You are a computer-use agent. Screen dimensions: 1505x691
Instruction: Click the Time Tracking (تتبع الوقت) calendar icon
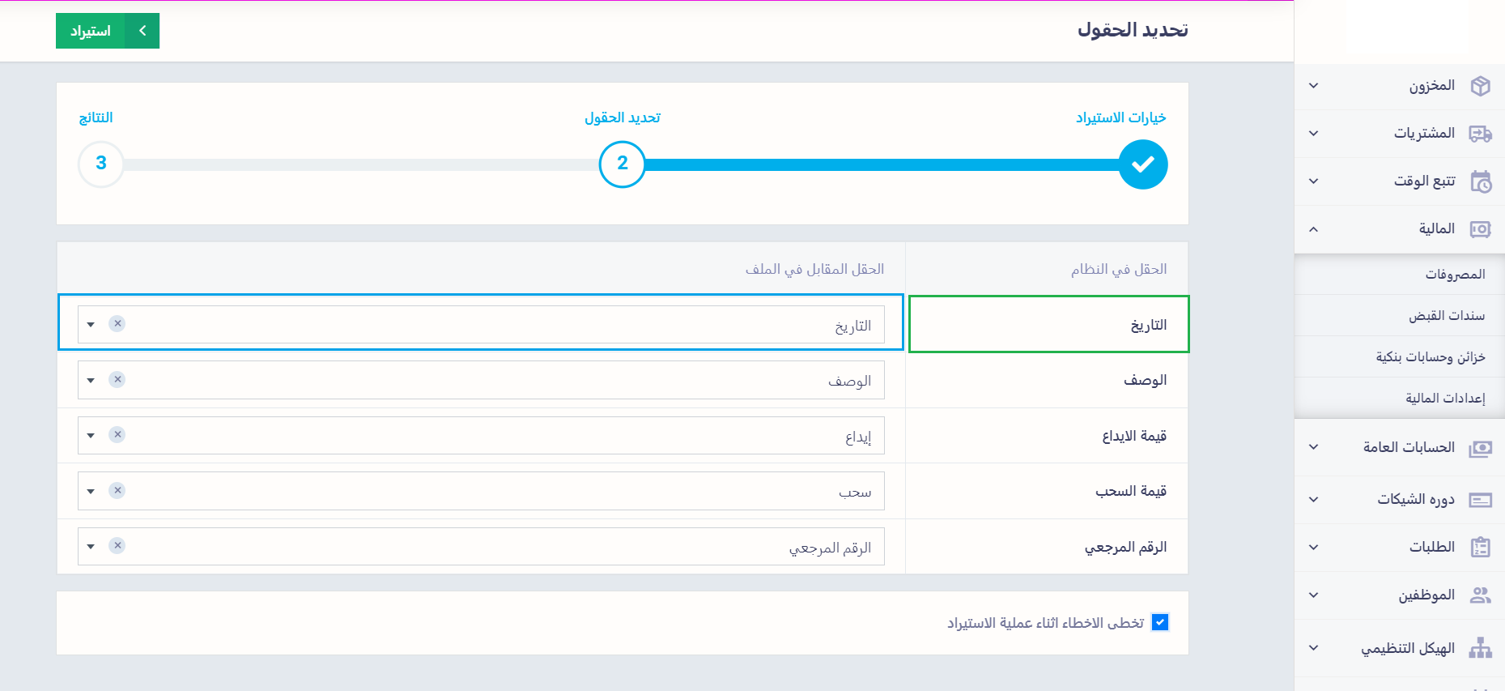click(x=1480, y=181)
